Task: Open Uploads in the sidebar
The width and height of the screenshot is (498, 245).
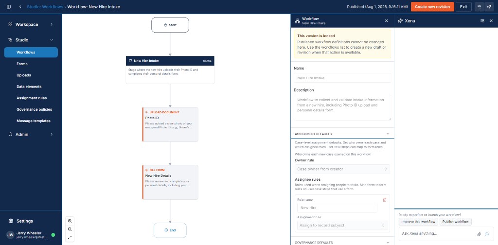Action: pos(31,75)
